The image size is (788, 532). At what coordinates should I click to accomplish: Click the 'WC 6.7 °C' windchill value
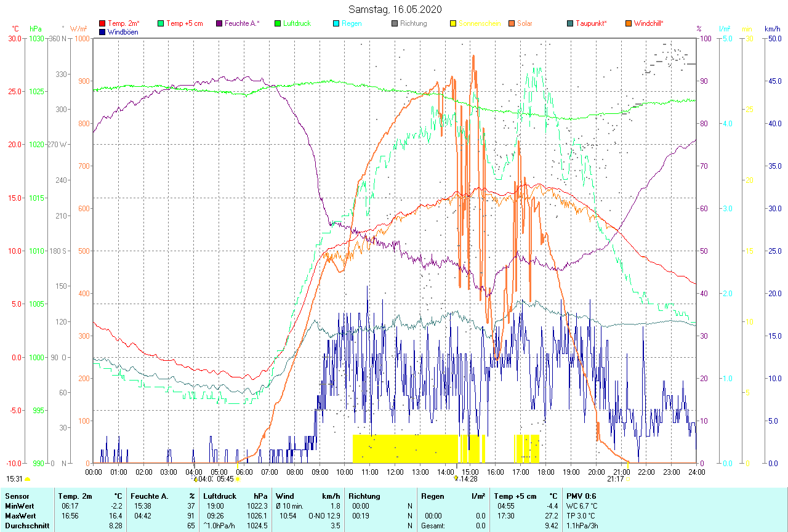coord(582,506)
